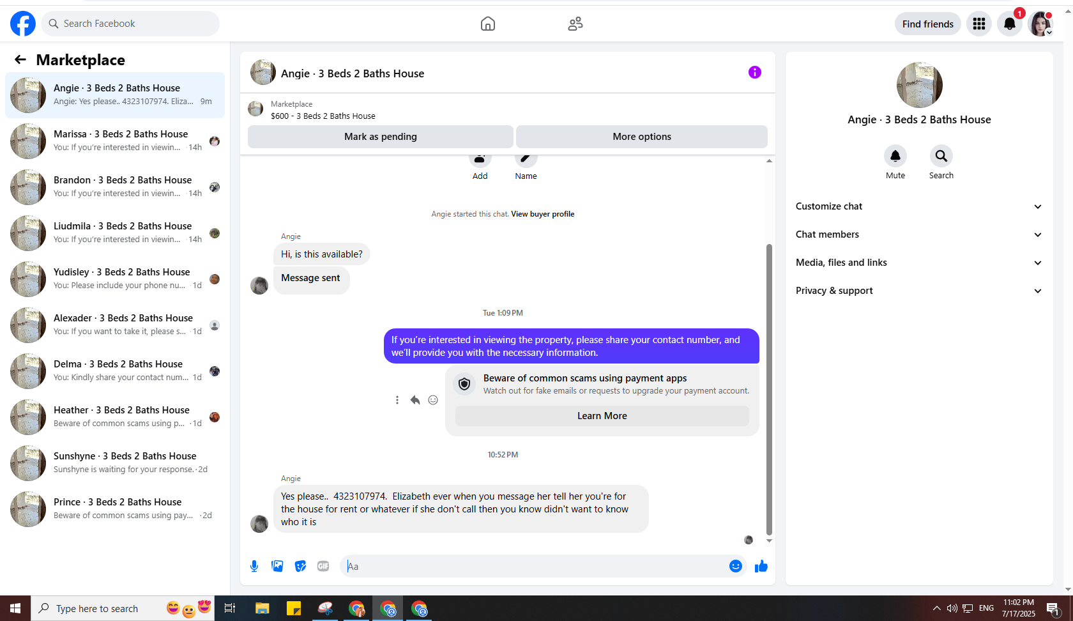
Task: Open Windows Start menu
Action: coord(15,608)
